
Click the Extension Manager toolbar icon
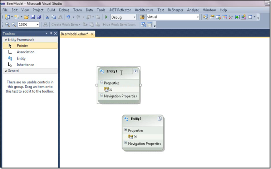pos(243,17)
